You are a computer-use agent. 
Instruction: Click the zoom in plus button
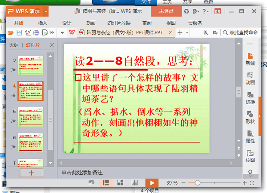[245, 183]
